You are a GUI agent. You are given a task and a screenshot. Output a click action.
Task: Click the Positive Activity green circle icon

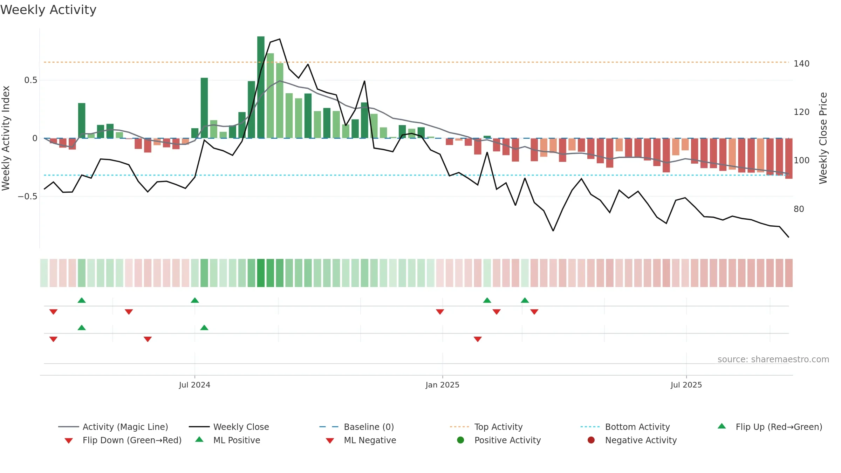coord(461,440)
